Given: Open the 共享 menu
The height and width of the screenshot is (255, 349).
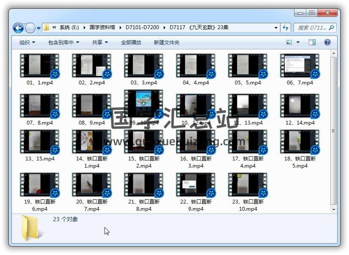Looking at the screenshot, I should click(100, 43).
